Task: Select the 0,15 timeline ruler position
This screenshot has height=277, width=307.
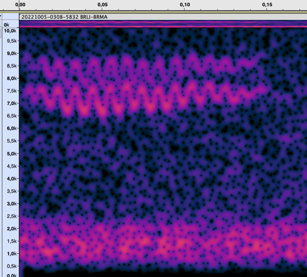Action: point(267,5)
